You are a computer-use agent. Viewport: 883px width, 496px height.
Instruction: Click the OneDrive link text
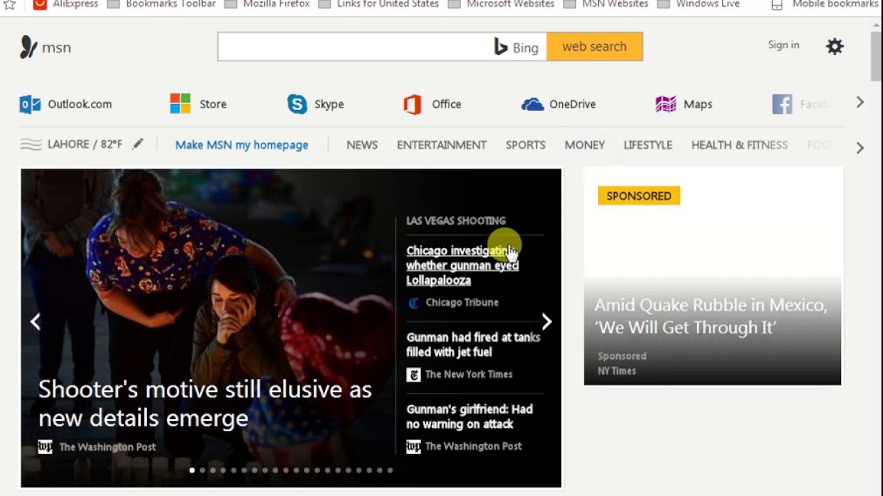(573, 104)
